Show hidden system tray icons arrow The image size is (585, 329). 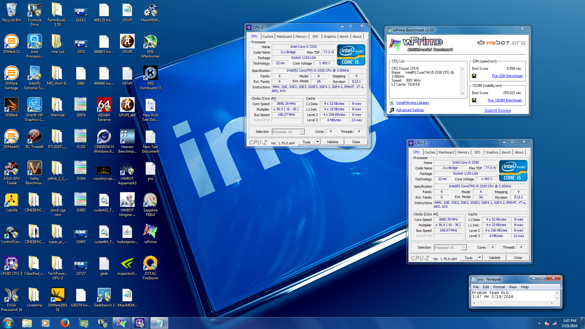pyautogui.click(x=539, y=323)
